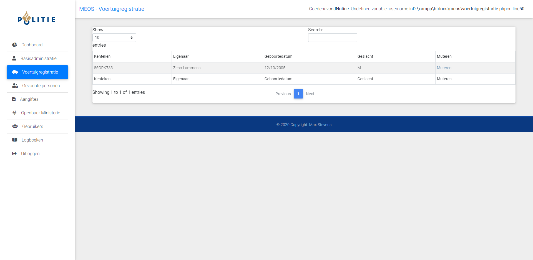Open the Gezochte personen menu item
533x260 pixels.
(x=41, y=85)
